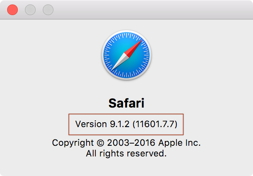253x176 pixels.
Task: Click the silver rim of Safari icon
Action: (126, 31)
